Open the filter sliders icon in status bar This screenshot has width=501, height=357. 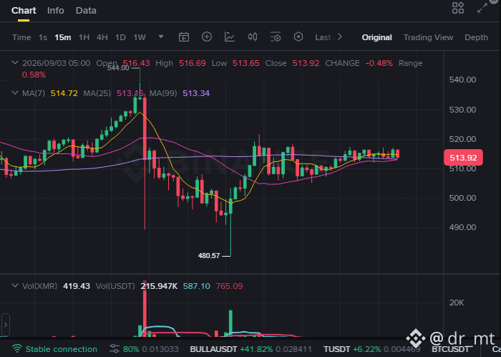[114, 348]
